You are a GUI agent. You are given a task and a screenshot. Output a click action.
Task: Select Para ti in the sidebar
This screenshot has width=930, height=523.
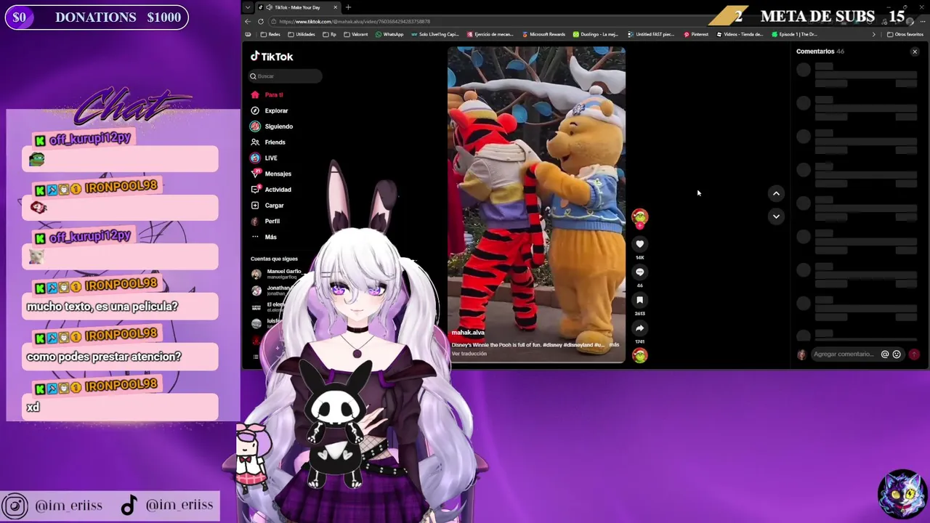[267, 95]
